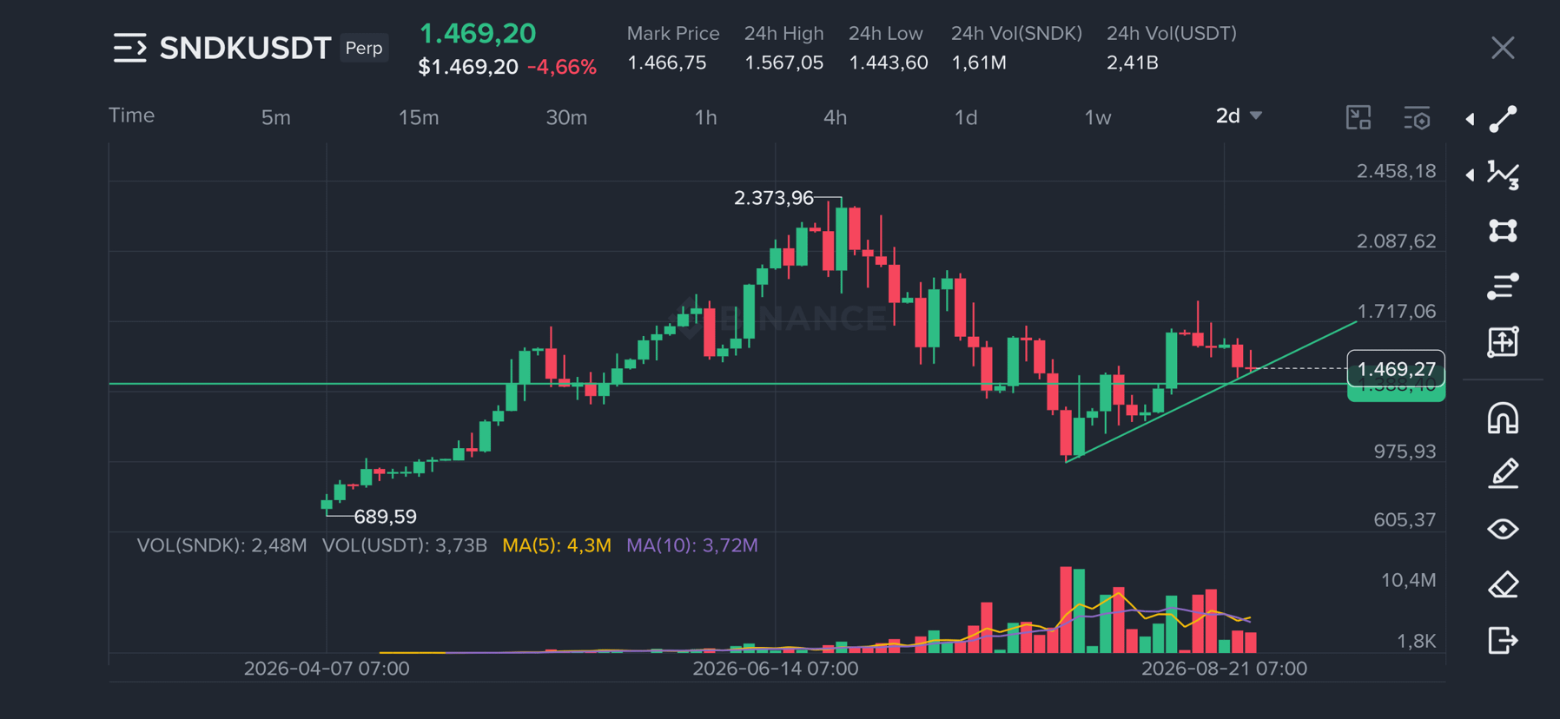Screen dimensions: 1560x719
Task: Select the trend line drawing tool
Action: [1504, 119]
